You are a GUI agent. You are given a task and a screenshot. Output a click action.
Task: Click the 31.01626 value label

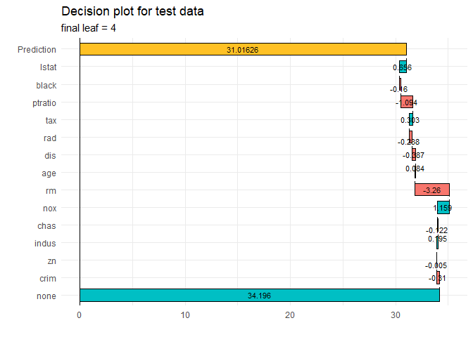pyautogui.click(x=243, y=50)
